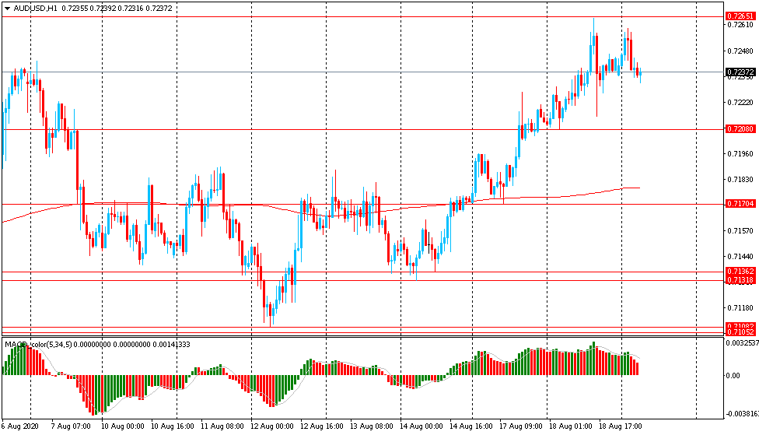The width and height of the screenshot is (759, 435).
Task: Click the triangle arrow beside AUDUSD,H1 title
Action: tap(7, 7)
